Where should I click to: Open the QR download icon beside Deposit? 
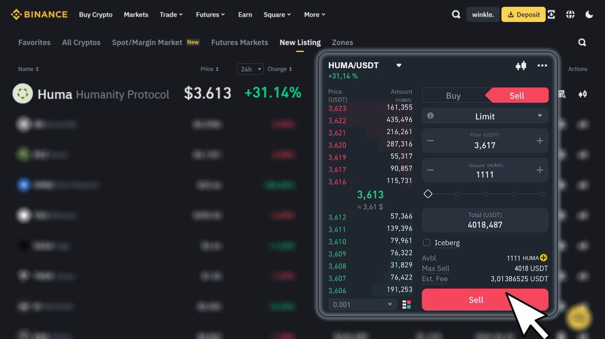point(552,15)
